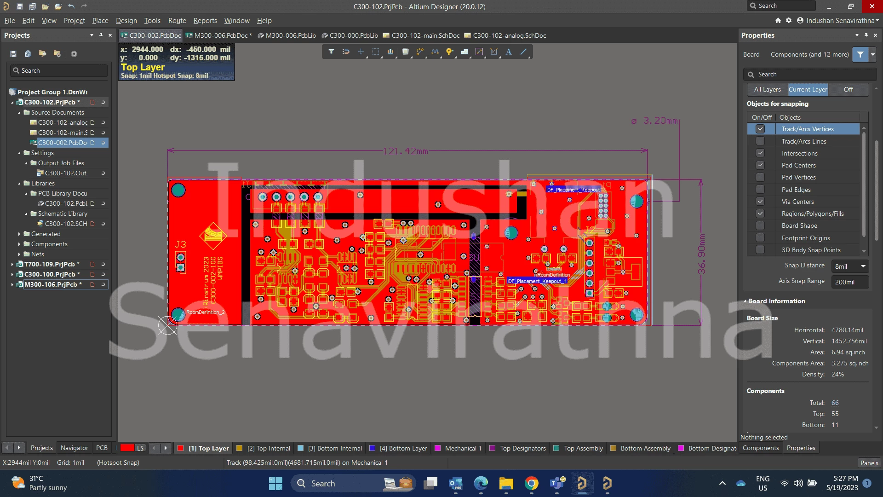The image size is (883, 497).
Task: Click the Place Keepout tool in the active bar
Action: coord(479,52)
